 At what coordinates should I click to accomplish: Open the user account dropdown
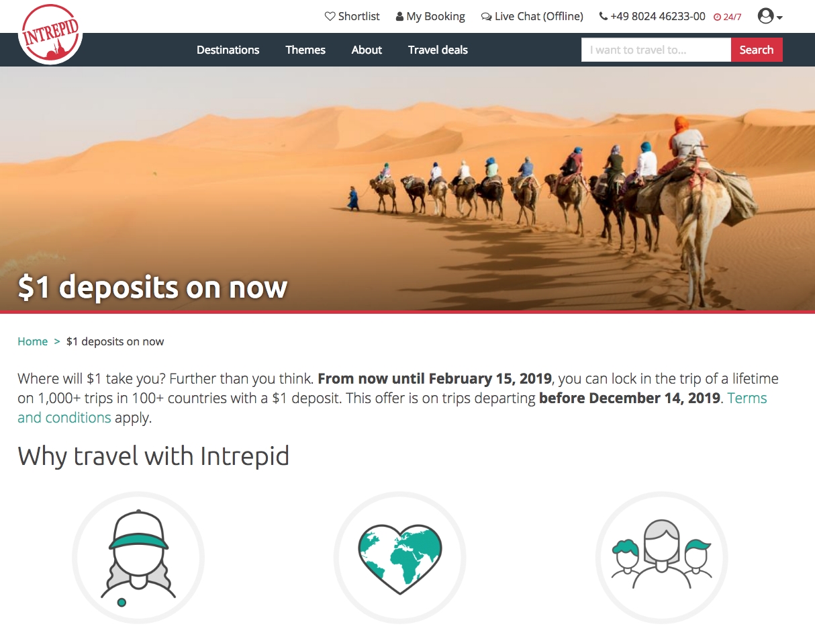[770, 16]
